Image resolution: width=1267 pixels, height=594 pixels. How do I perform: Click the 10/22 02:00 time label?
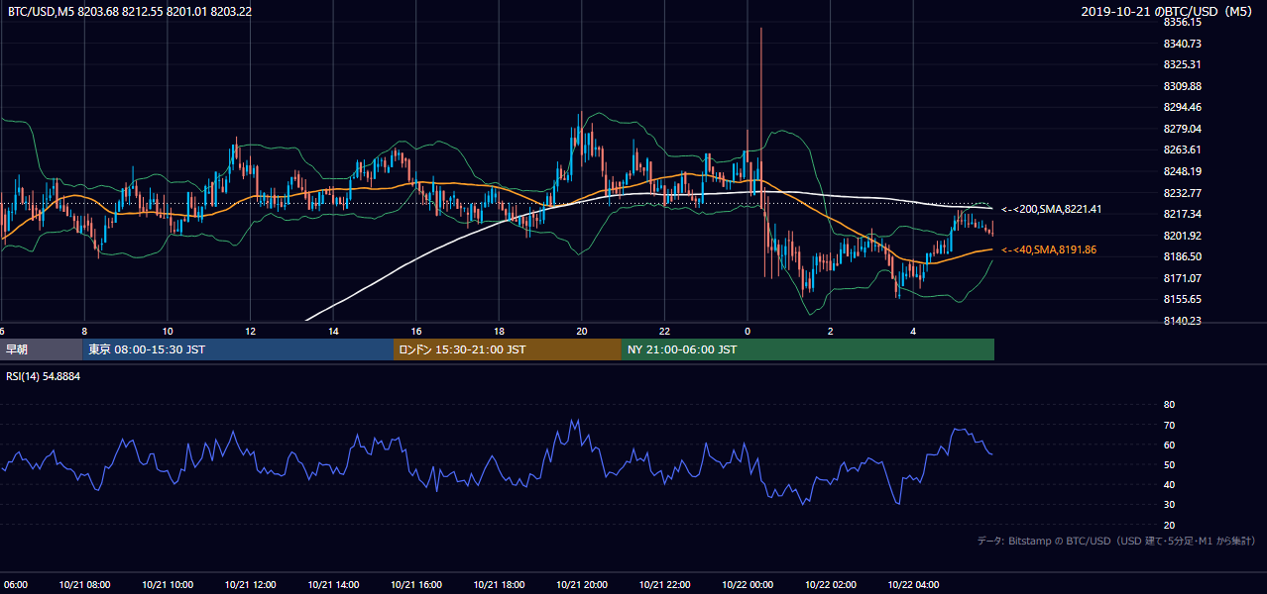click(830, 584)
